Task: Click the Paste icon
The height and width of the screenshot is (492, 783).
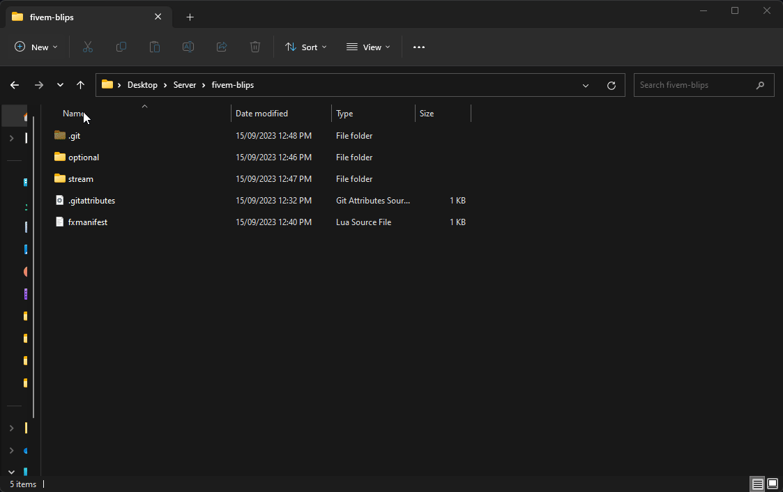Action: coord(154,47)
